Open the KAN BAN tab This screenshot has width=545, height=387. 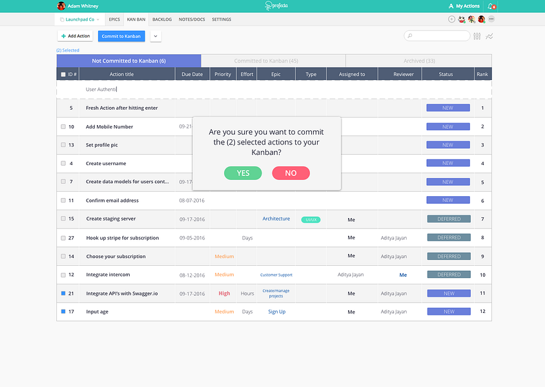pyautogui.click(x=136, y=19)
